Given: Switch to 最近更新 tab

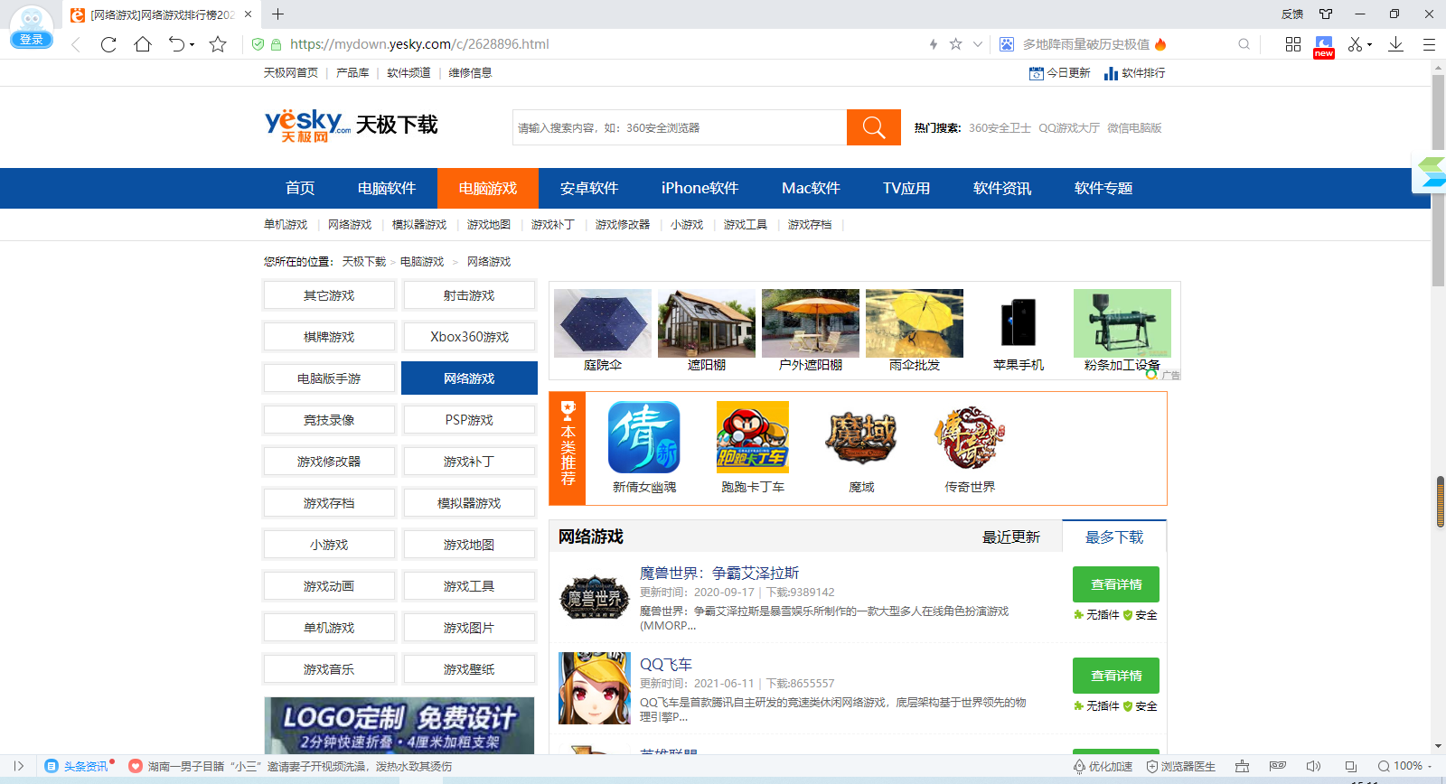Looking at the screenshot, I should 1011,537.
